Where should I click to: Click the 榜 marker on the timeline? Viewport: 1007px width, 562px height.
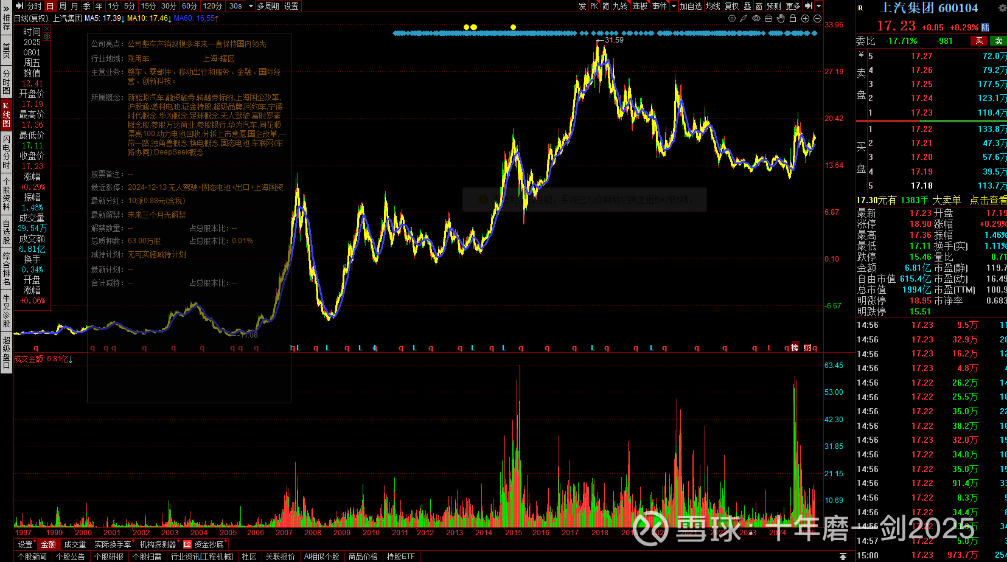[795, 347]
